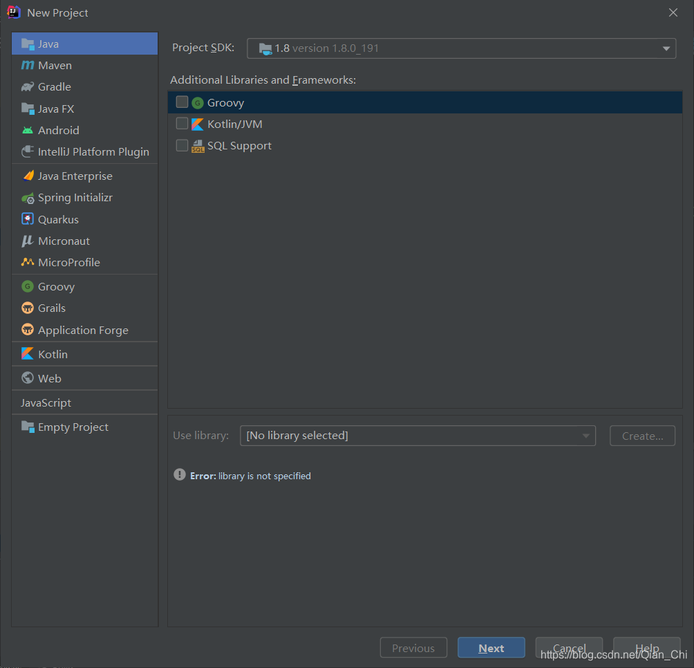Click the Java folder icon in sidebar
This screenshot has width=694, height=668.
point(28,44)
